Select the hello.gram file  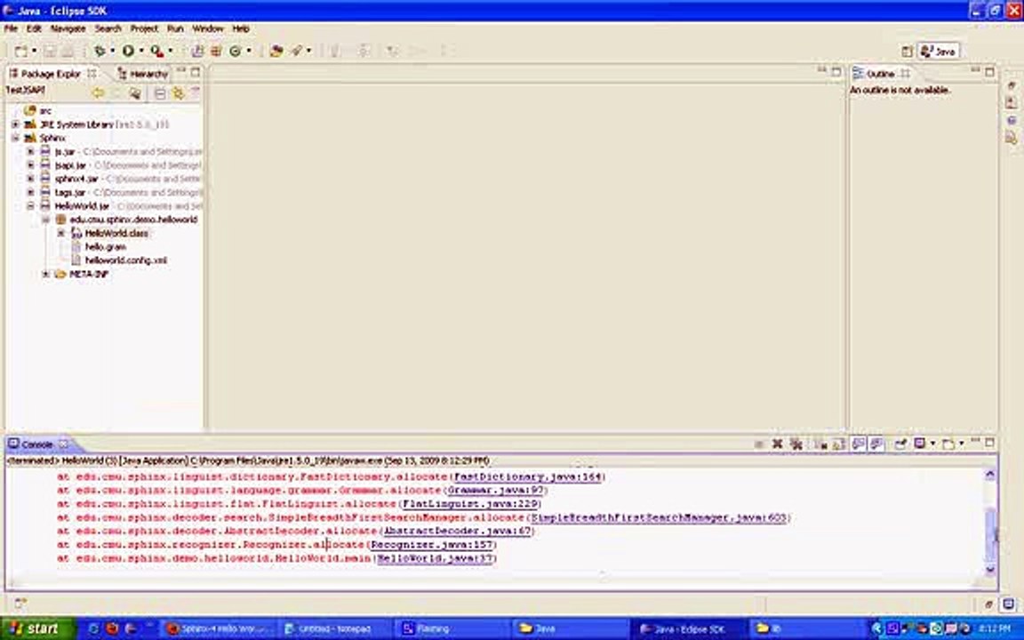click(x=99, y=247)
